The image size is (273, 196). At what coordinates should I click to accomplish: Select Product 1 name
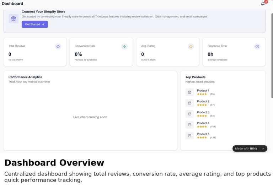click(203, 91)
